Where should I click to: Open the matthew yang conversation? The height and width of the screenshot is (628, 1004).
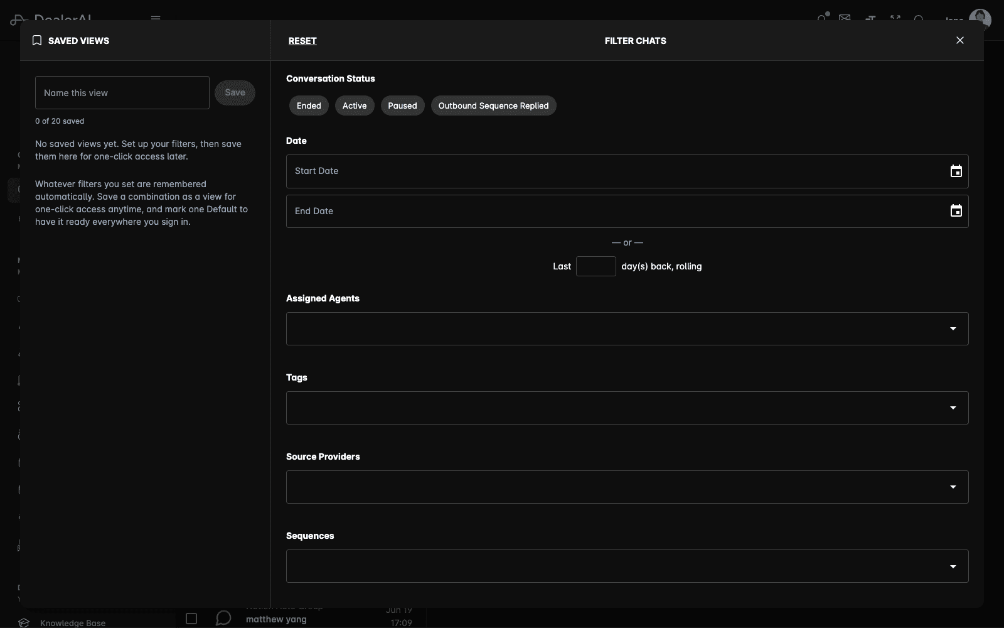[x=276, y=619]
